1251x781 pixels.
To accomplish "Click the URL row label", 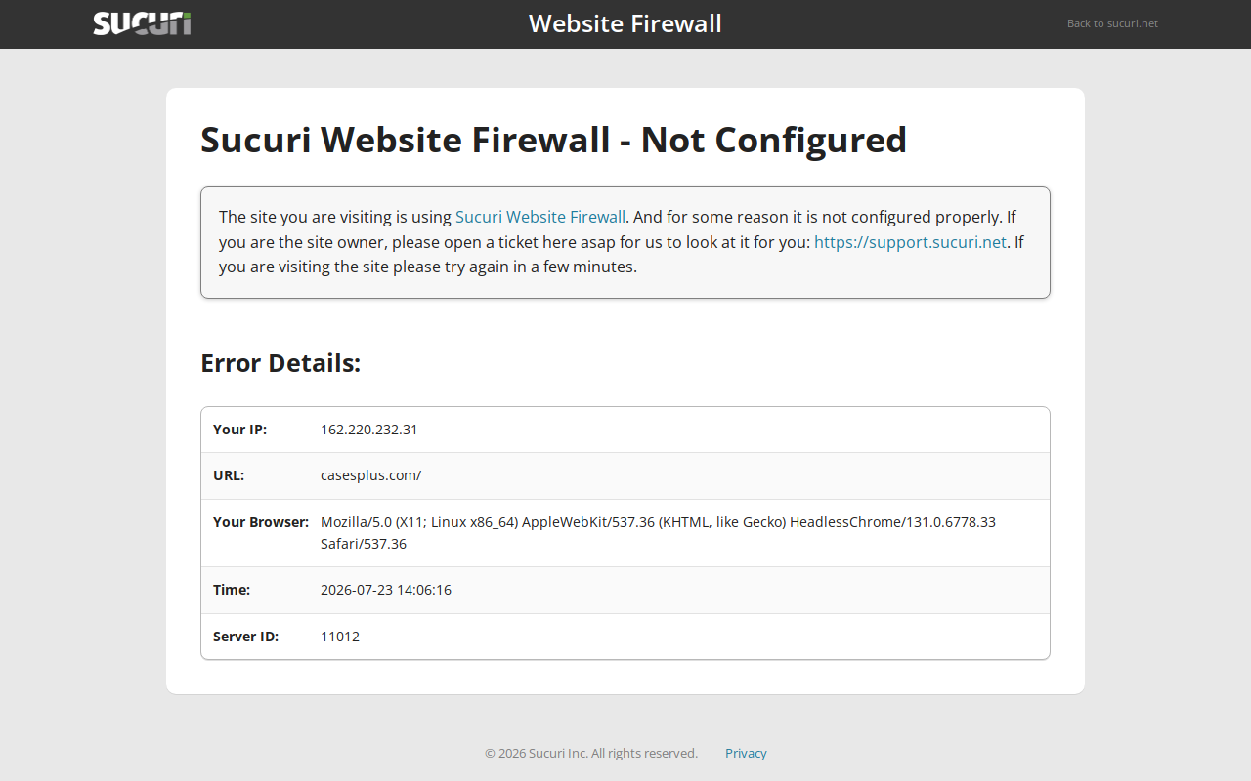I will (x=229, y=475).
